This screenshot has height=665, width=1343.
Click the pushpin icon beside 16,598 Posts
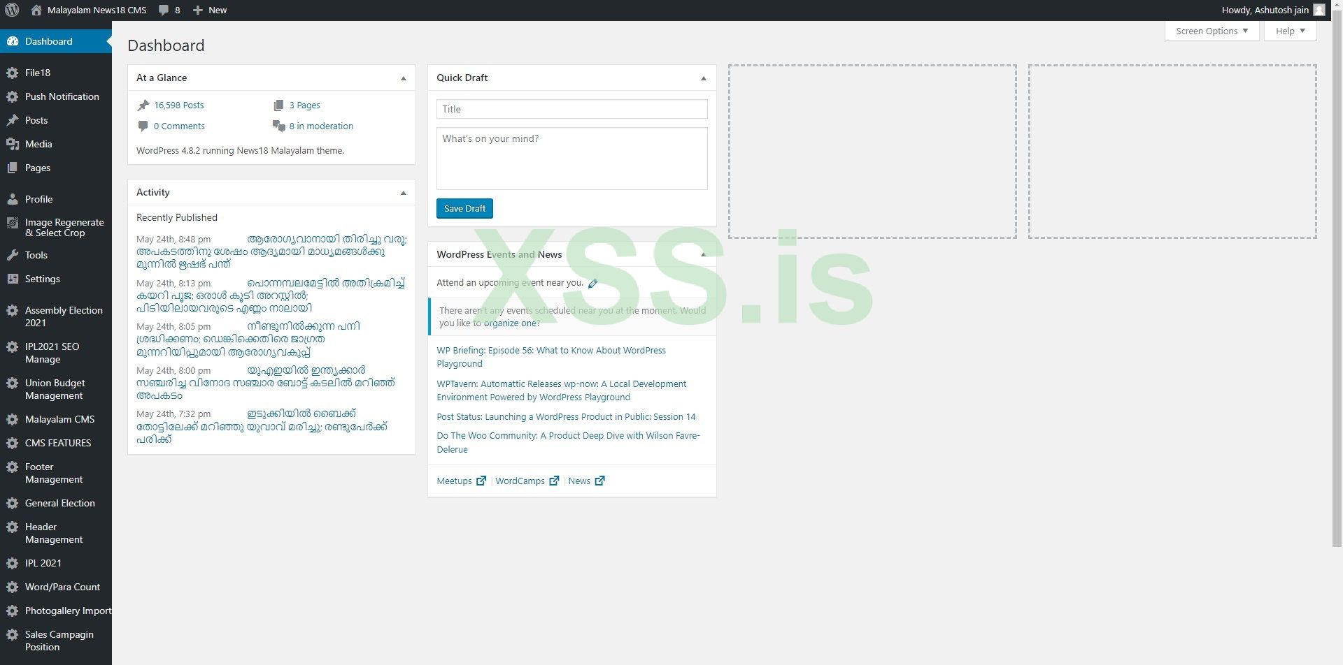(x=143, y=105)
